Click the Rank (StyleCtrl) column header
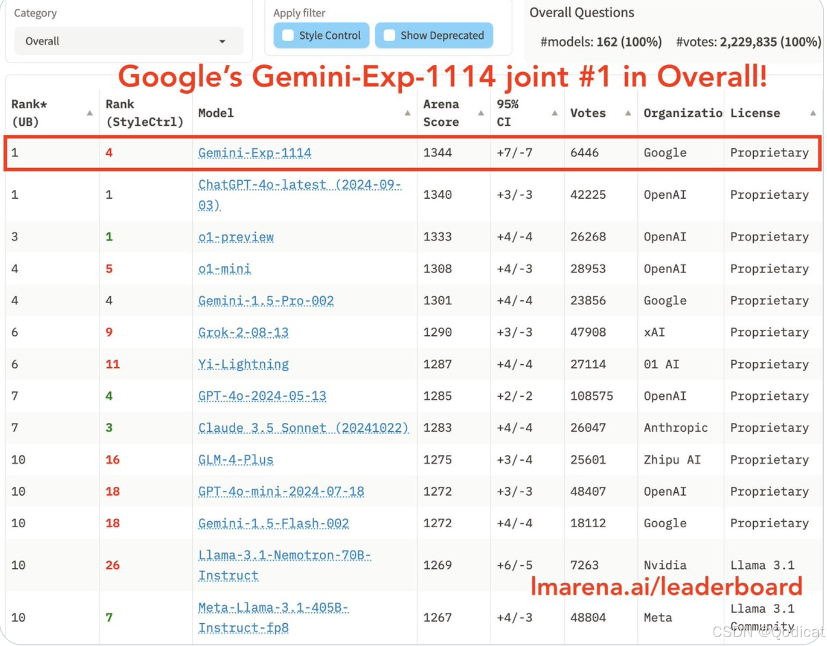Image resolution: width=827 pixels, height=646 pixels. pos(144,113)
